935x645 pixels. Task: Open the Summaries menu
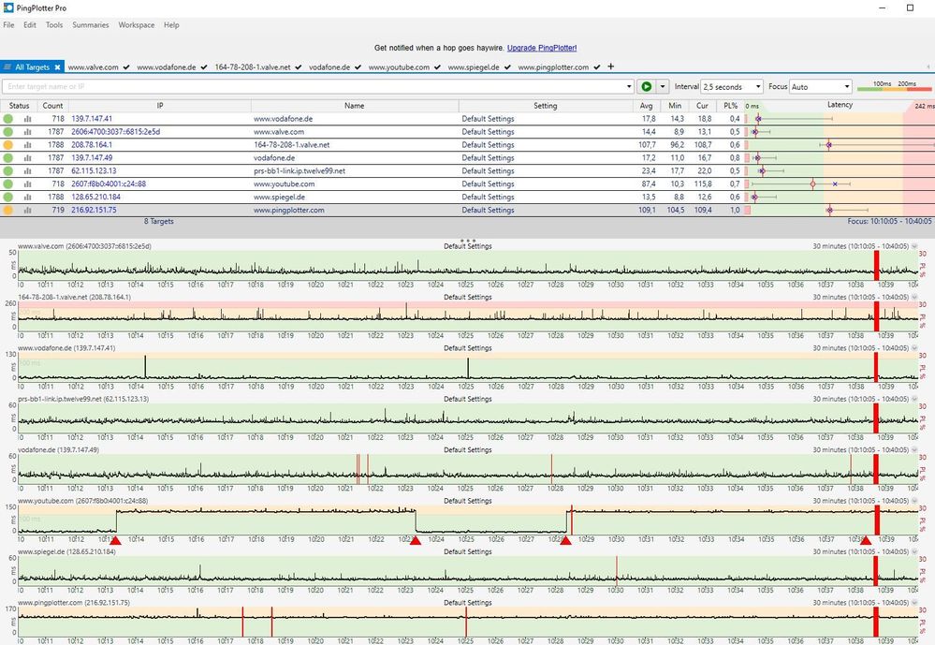[90, 25]
